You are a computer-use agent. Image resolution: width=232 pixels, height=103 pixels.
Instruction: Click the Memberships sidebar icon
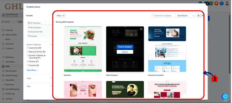pos(3,71)
